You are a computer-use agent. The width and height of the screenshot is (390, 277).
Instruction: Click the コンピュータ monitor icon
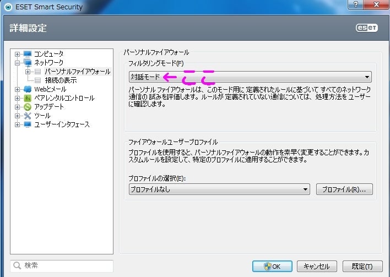click(x=28, y=54)
